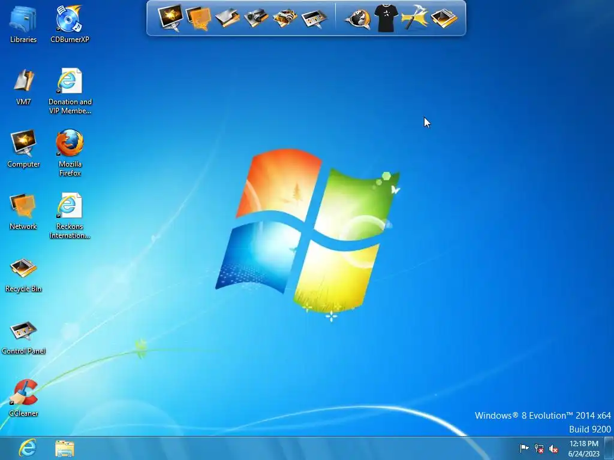
Task: Click the rightmost orange tray icon in the dock
Action: coord(444,18)
